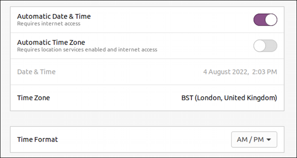This screenshot has width=297, height=158.
Task: Open the Time Zone row
Action: (x=147, y=98)
